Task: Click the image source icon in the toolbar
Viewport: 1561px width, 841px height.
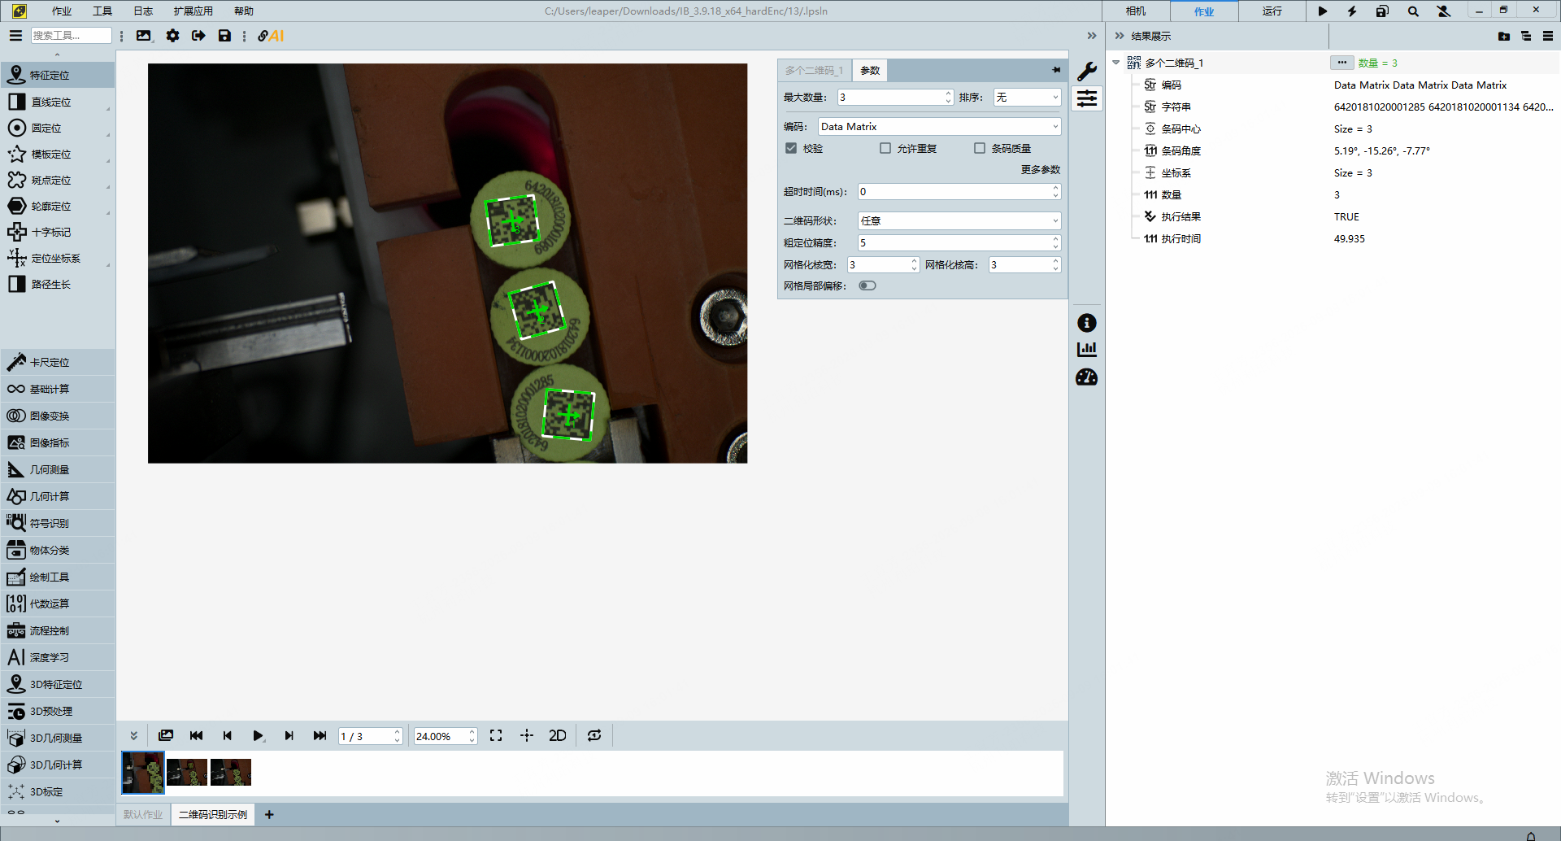Action: pyautogui.click(x=144, y=36)
